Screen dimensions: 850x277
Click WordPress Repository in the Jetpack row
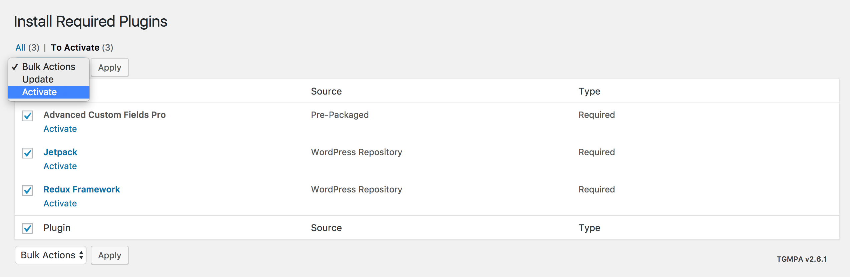[x=357, y=152]
